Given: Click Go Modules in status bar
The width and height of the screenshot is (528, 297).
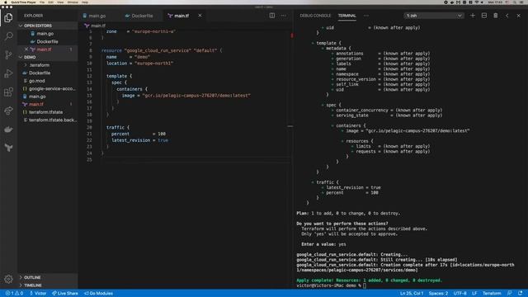Looking at the screenshot, I should click(x=99, y=294).
